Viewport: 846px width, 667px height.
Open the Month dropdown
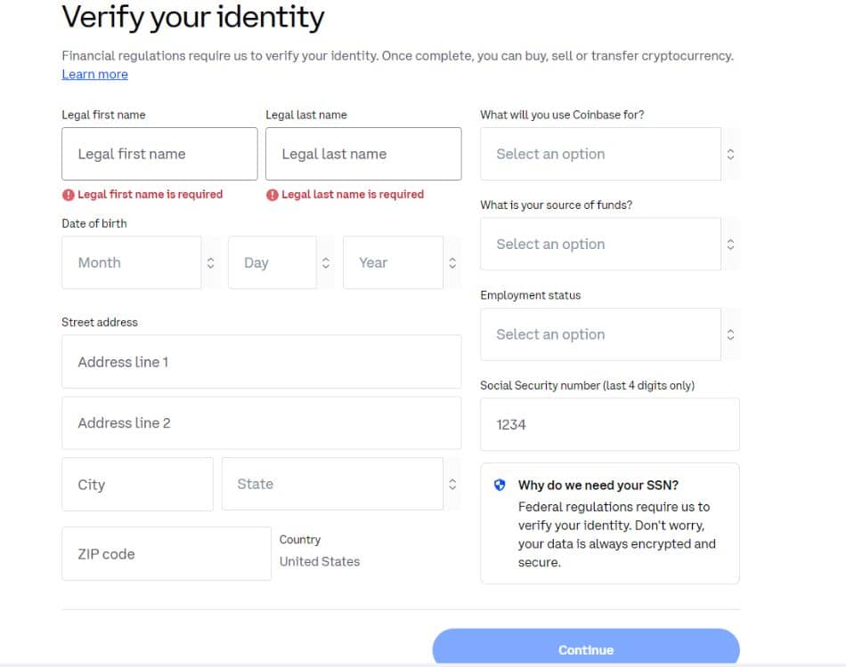142,263
